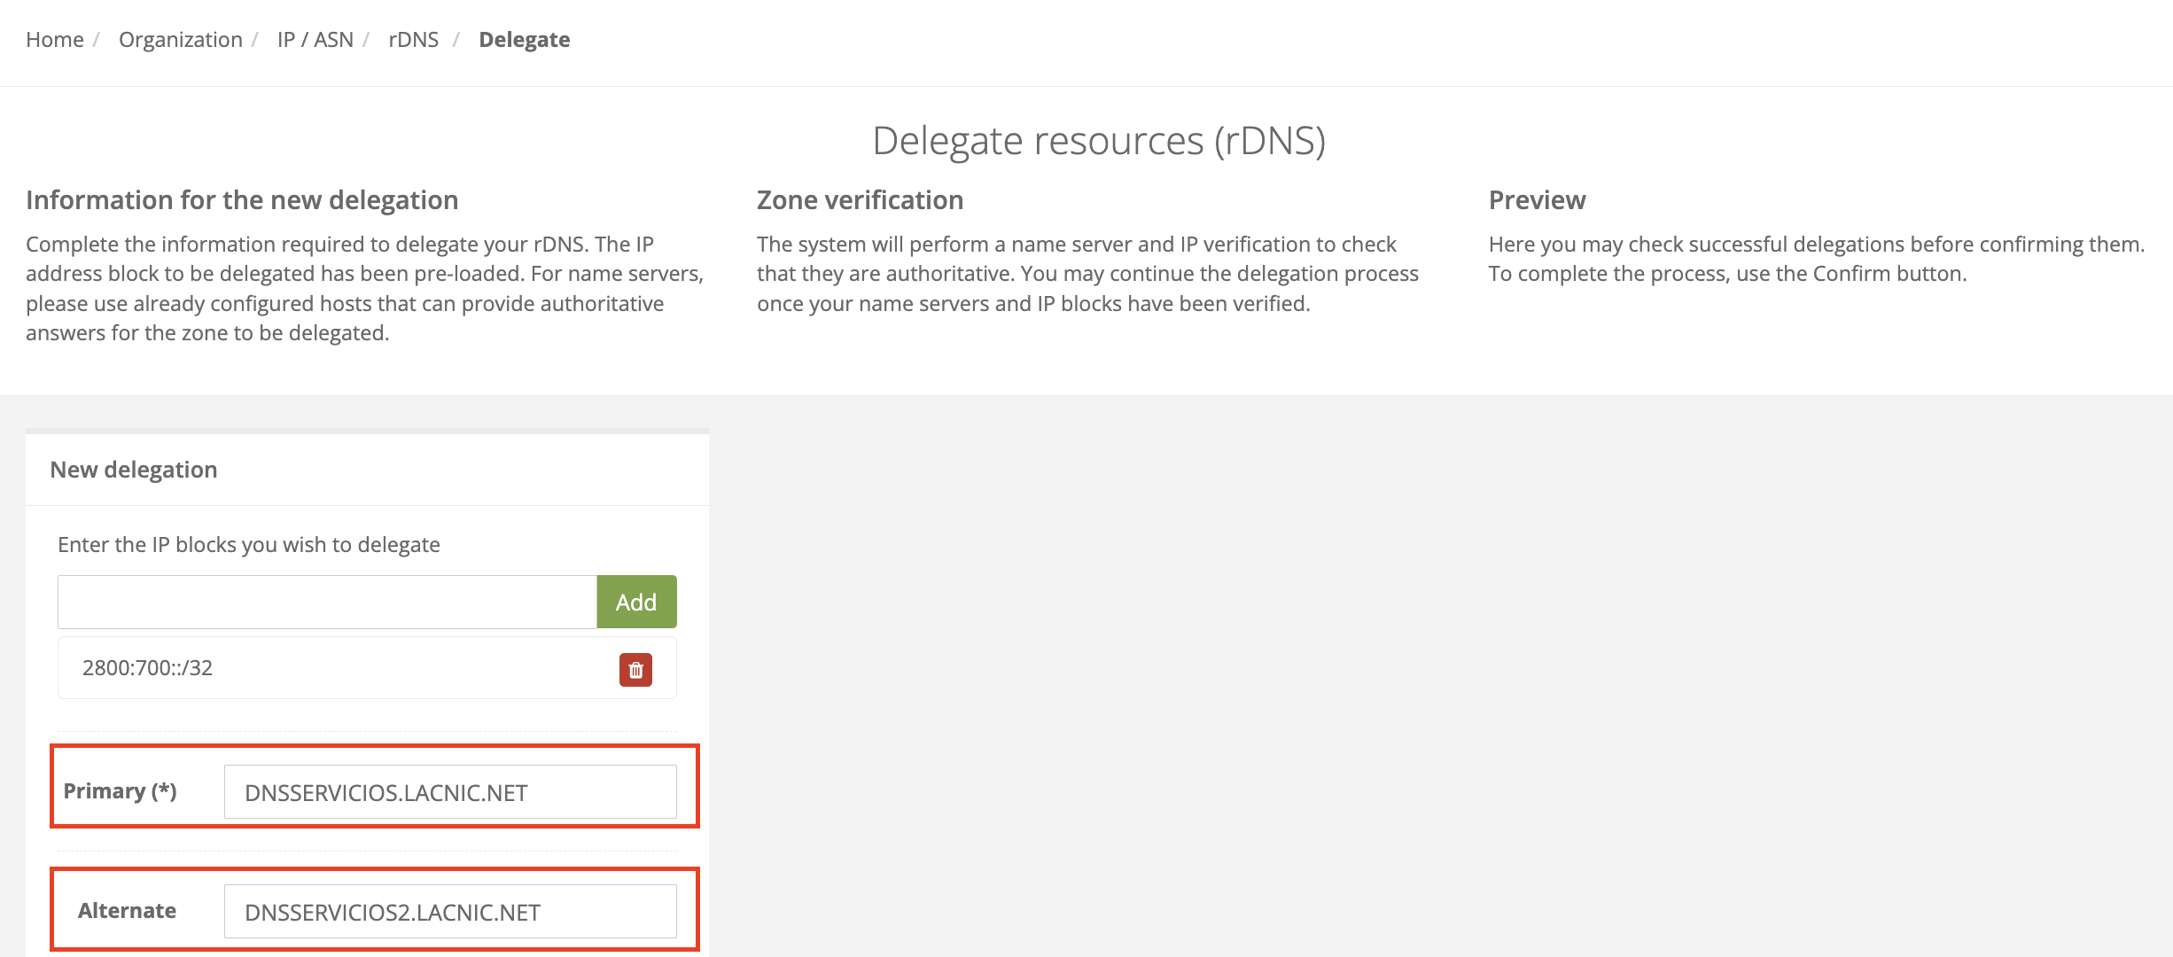Click the Preview section heading
This screenshot has width=2173, height=957.
click(1537, 200)
